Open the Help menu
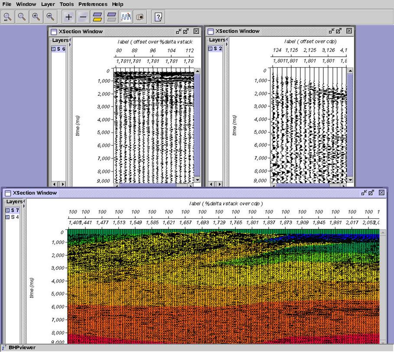394x352 pixels. [x=117, y=4]
